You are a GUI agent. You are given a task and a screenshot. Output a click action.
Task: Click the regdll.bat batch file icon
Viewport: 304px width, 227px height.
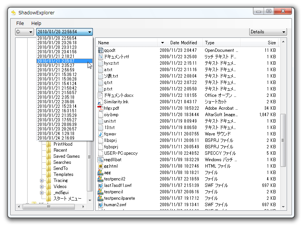tap(100, 160)
